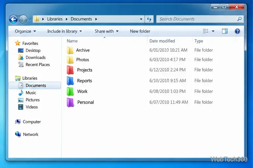The height and width of the screenshot is (168, 253).
Task: Click the greyed Forward arrow button
Action: tap(23, 19)
